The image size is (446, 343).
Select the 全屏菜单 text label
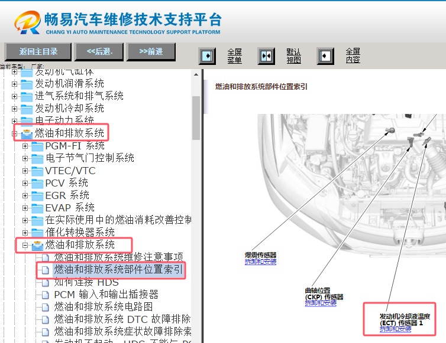coord(235,55)
